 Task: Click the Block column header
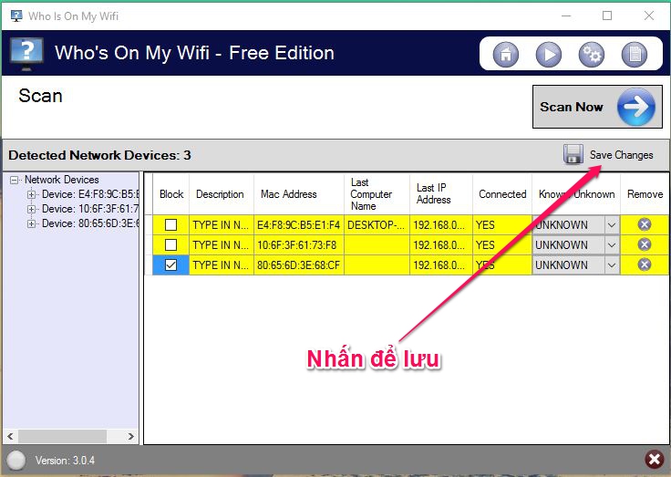coord(171,194)
